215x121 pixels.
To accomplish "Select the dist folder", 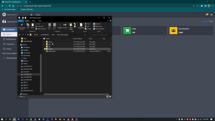I will 49,47.
